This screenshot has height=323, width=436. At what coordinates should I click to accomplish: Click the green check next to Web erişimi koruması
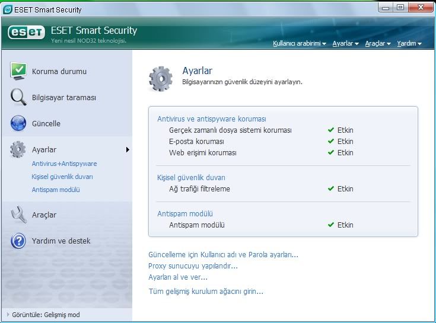pyautogui.click(x=330, y=152)
